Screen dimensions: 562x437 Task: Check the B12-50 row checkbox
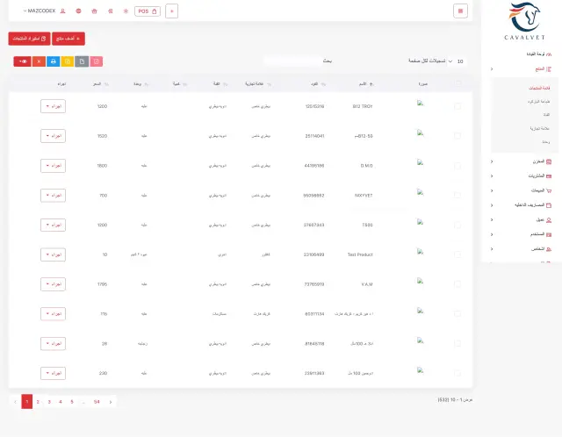pos(458,136)
